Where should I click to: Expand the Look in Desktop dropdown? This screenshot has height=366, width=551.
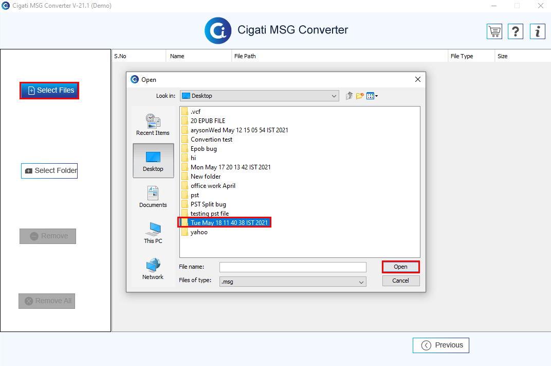pyautogui.click(x=260, y=96)
